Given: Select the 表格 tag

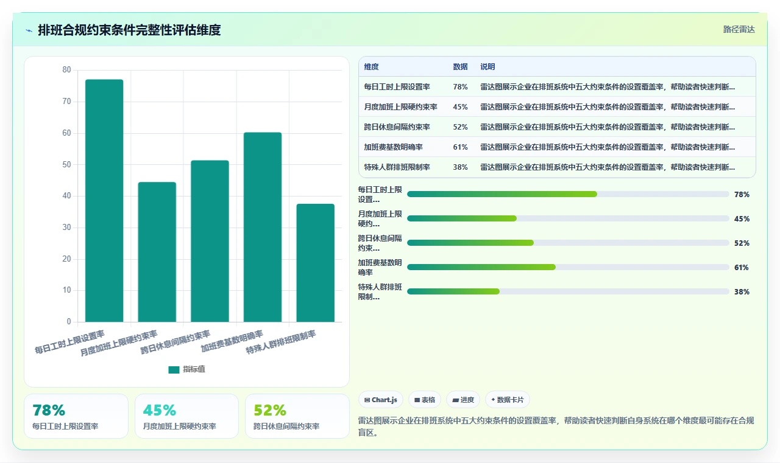Looking at the screenshot, I should (425, 400).
